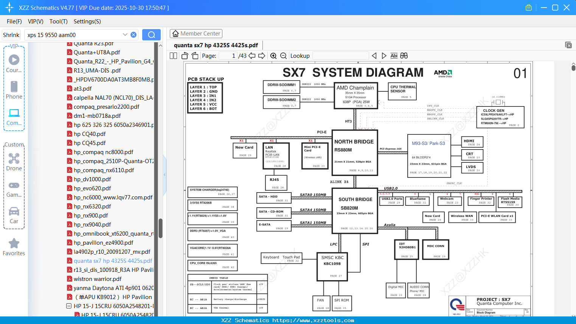
Task: Click the Lookup text field
Action: pyautogui.click(x=340, y=56)
